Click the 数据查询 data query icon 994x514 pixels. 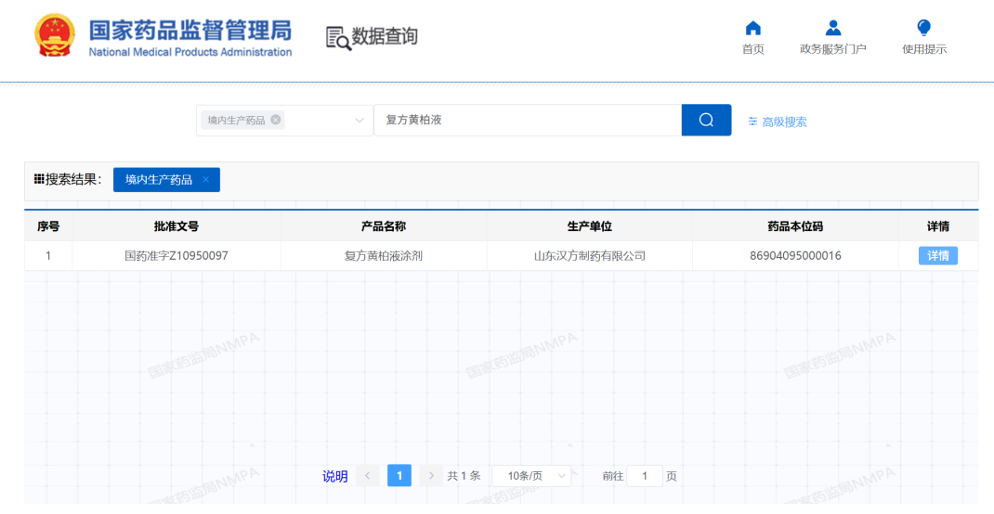339,37
